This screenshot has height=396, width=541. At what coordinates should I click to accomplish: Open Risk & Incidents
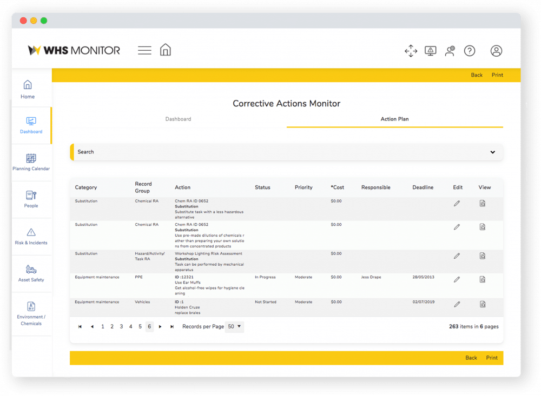[31, 236]
